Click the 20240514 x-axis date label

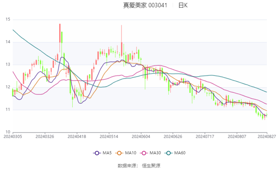109,136
